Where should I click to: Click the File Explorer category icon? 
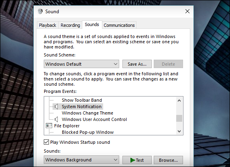point(49,126)
